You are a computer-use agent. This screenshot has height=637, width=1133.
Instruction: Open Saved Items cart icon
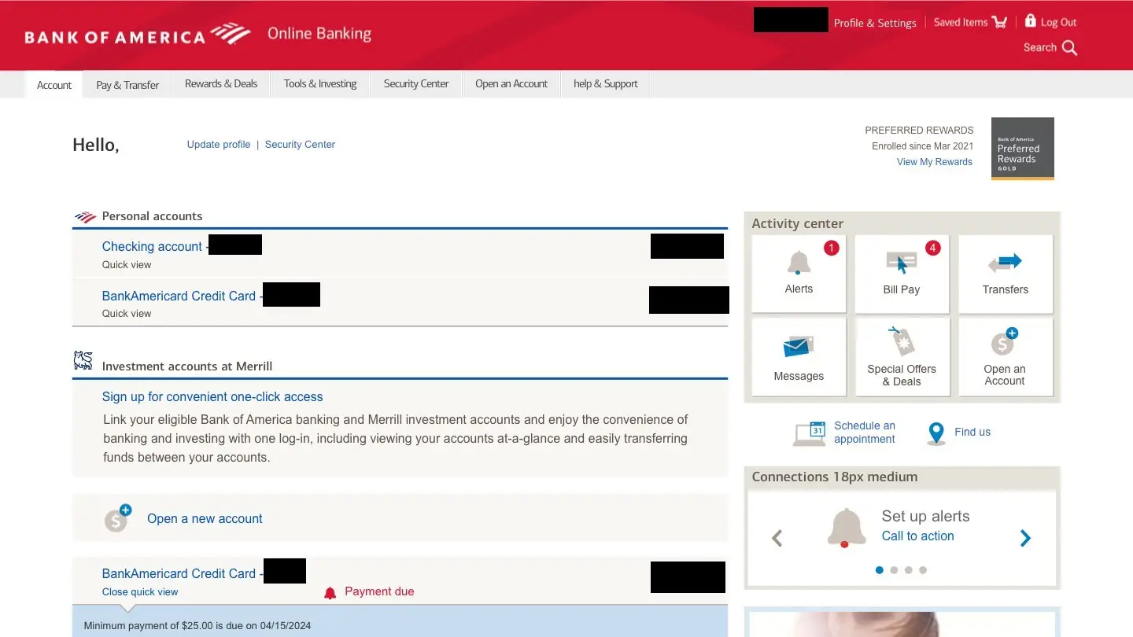[x=1000, y=22]
